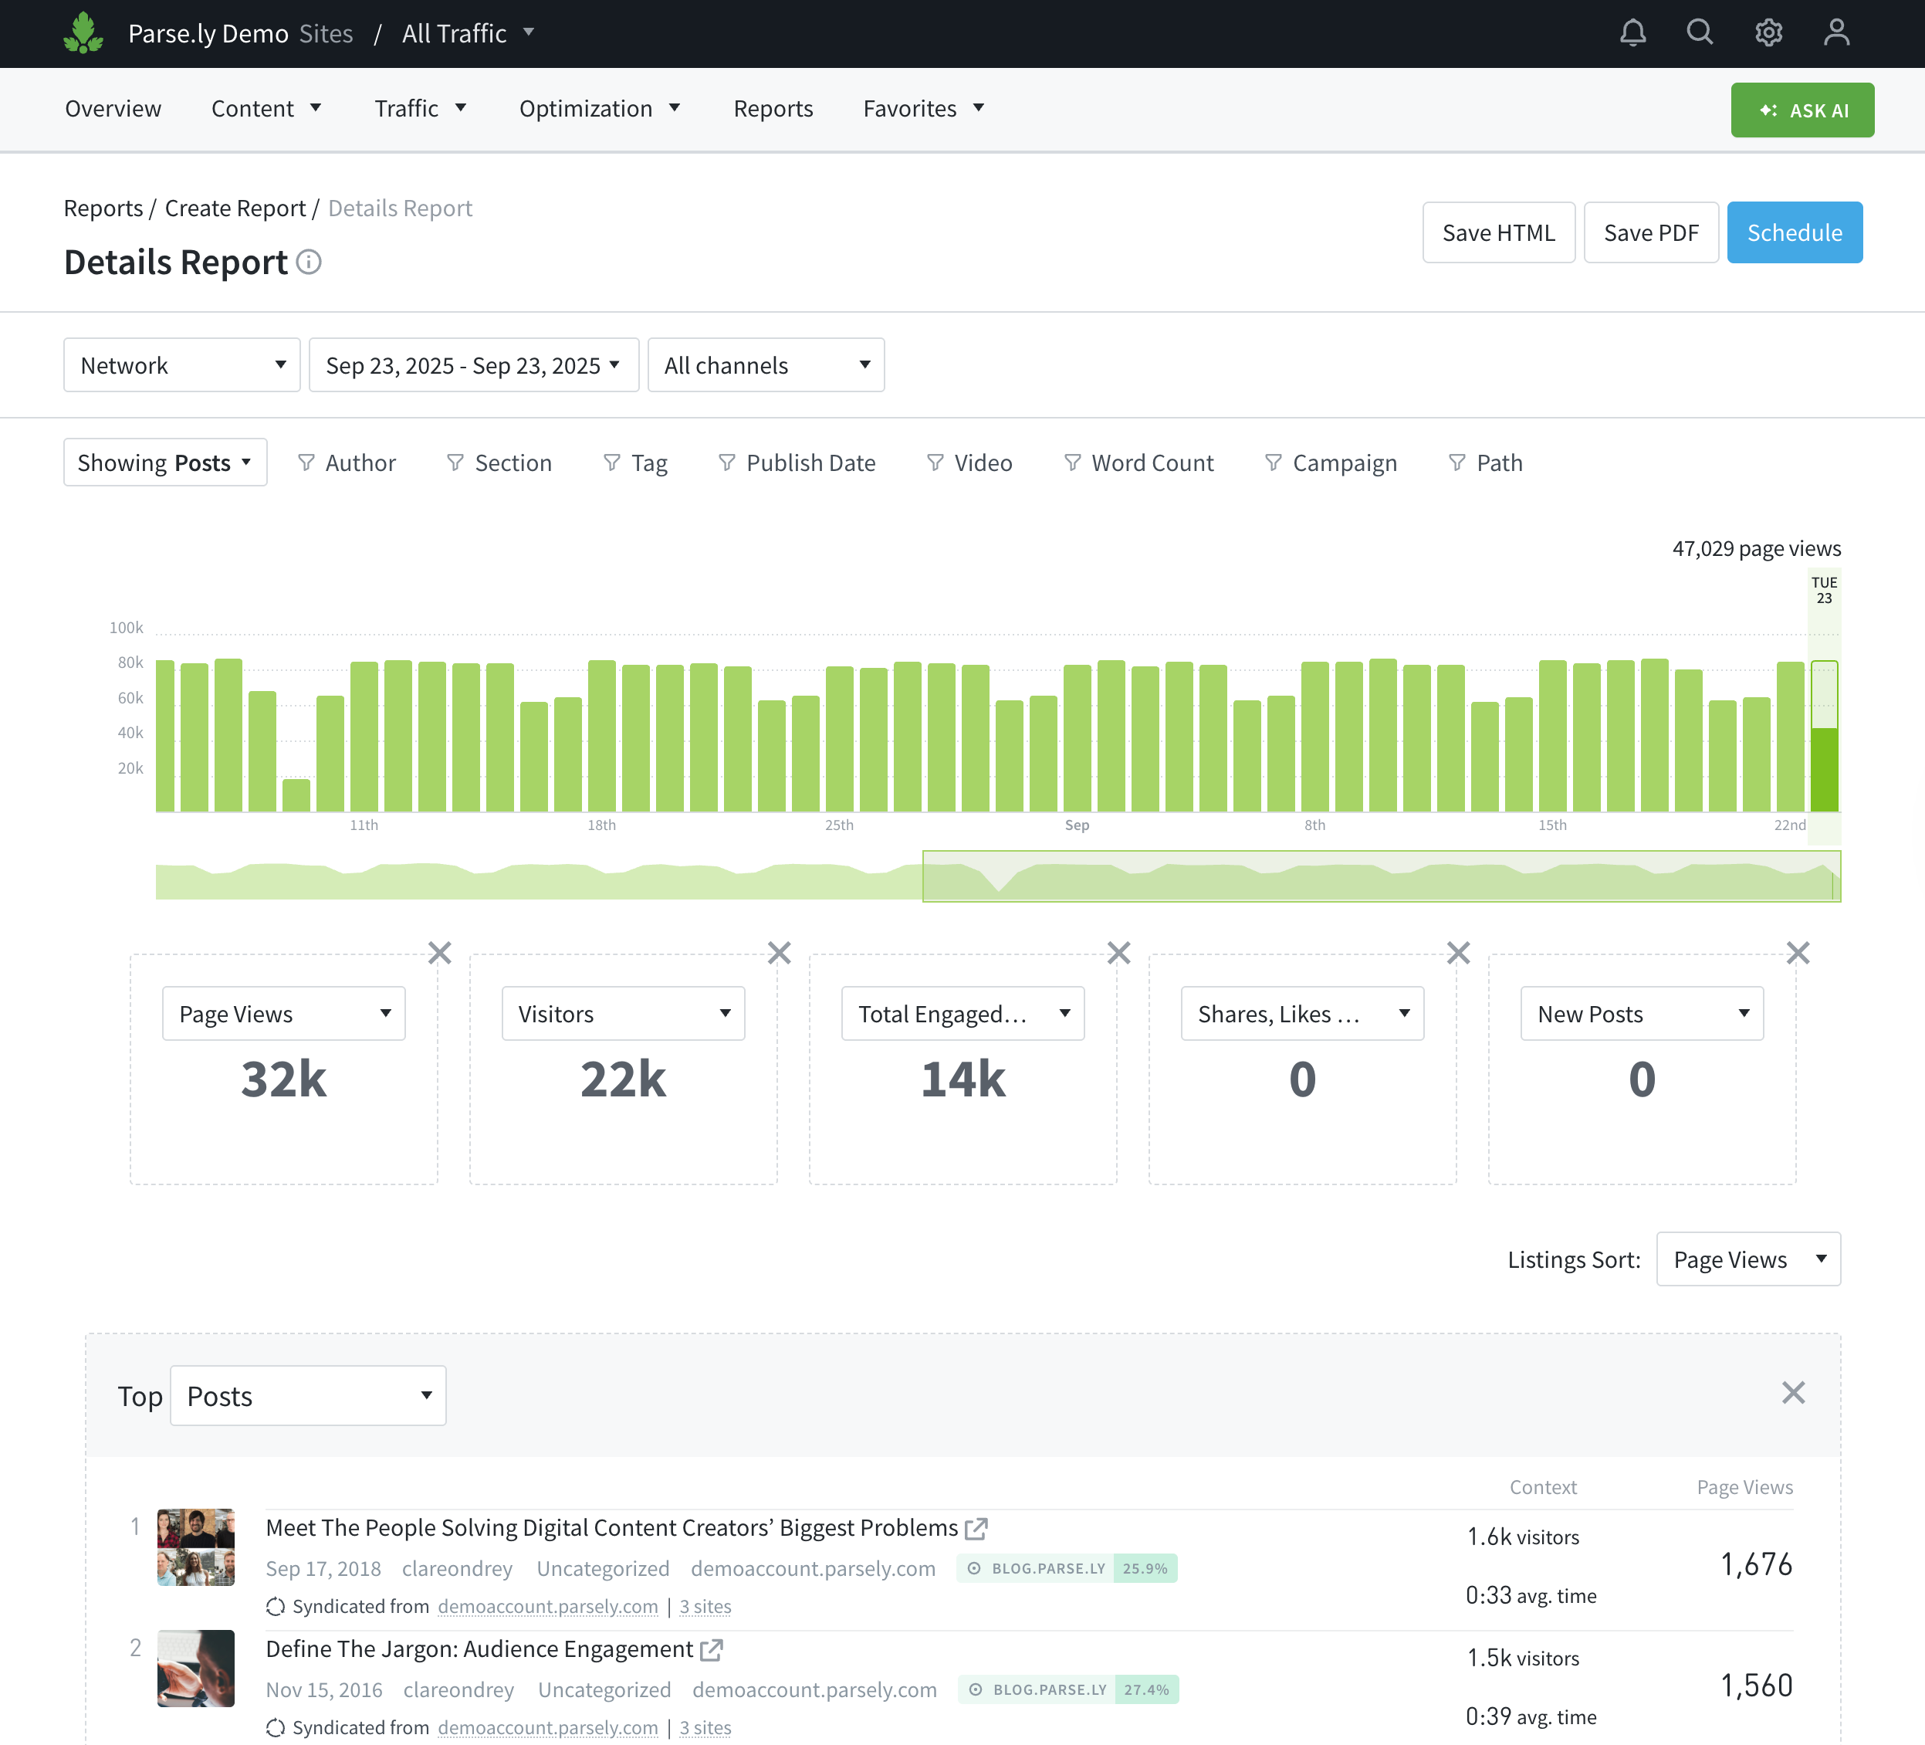Open the Listings Sort Page Views dropdown
Screen dimensions: 1925x1745
click(x=1747, y=1259)
